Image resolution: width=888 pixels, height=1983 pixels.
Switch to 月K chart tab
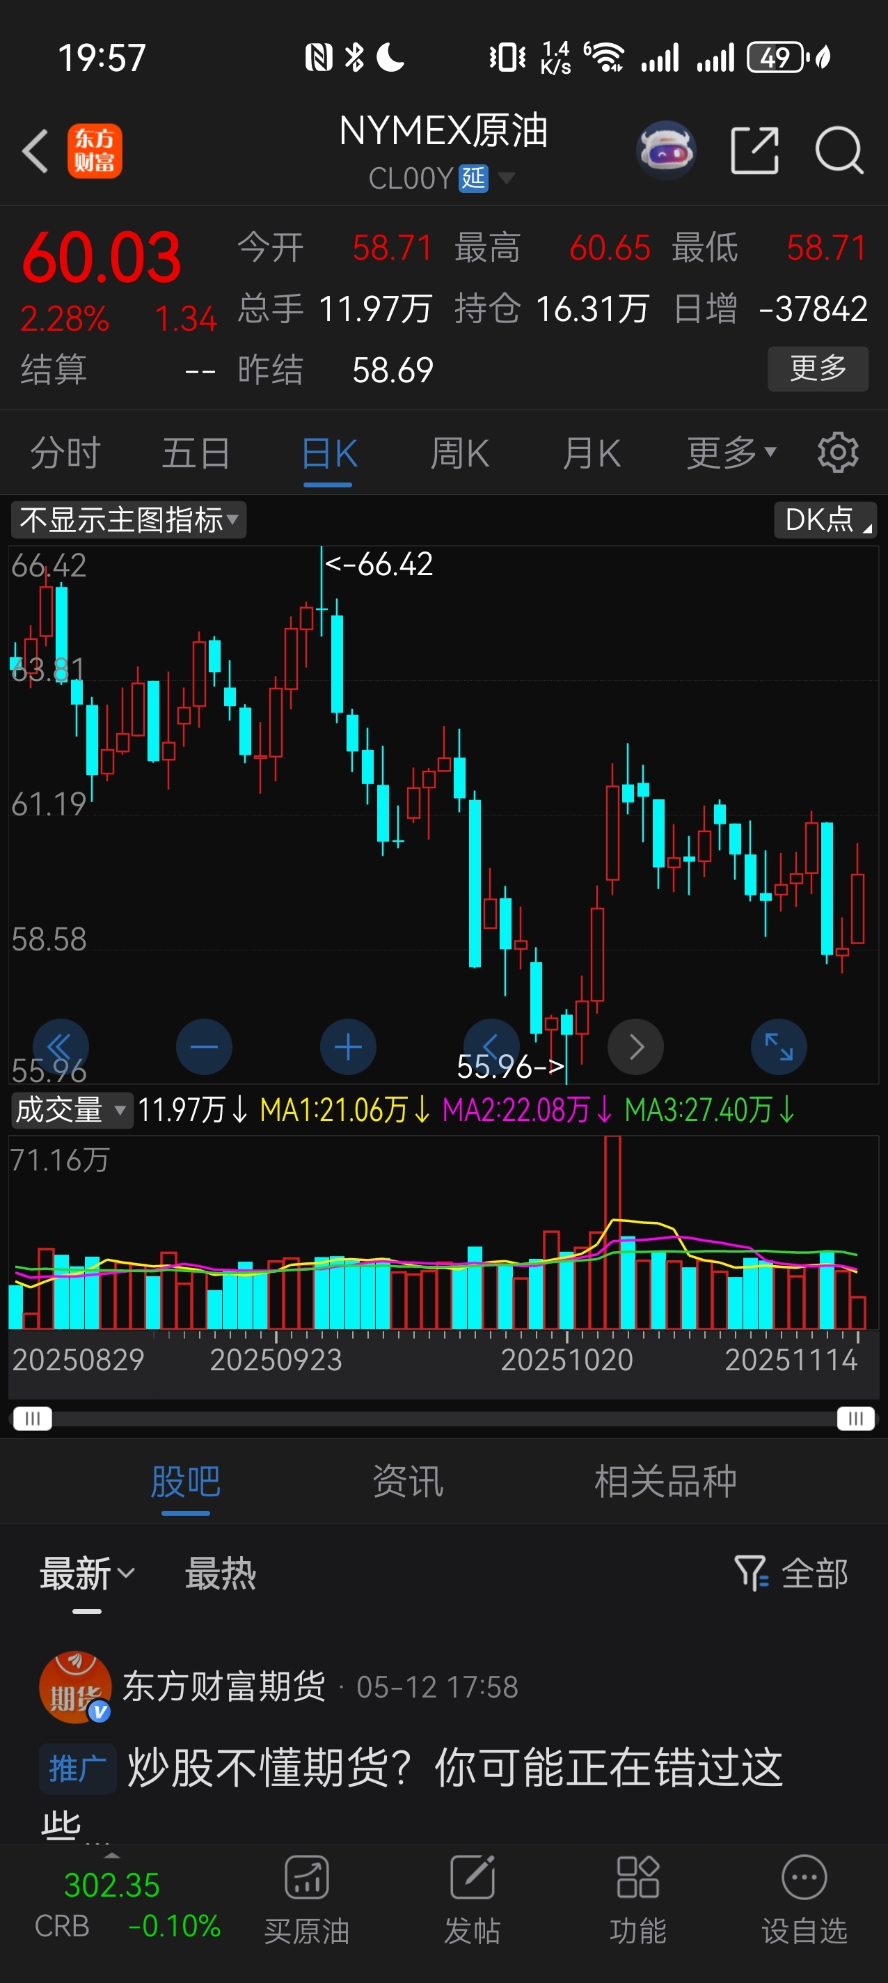pos(591,453)
